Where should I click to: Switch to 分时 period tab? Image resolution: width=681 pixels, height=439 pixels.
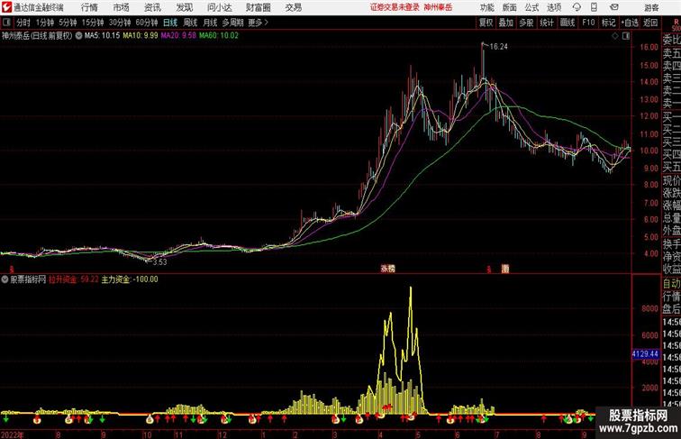coord(23,23)
